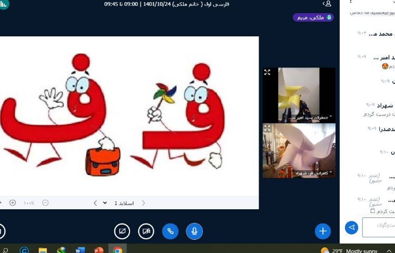Go to the next slide
The width and height of the screenshot is (395, 253).
tap(95, 203)
